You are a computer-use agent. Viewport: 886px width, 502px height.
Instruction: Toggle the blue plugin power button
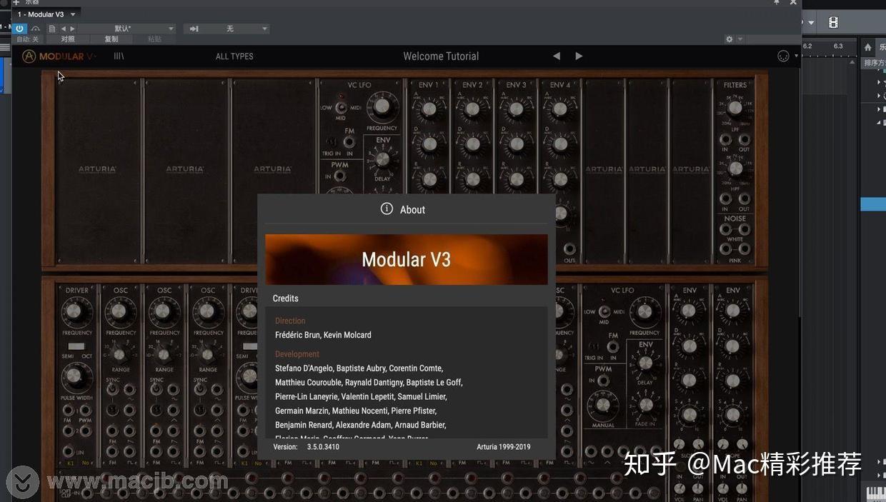point(19,29)
